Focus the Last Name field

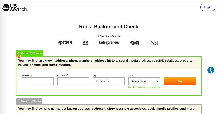[73, 81]
